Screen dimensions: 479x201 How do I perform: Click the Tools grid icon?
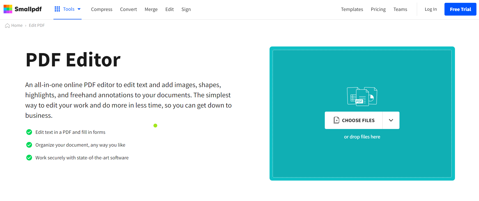pos(57,9)
